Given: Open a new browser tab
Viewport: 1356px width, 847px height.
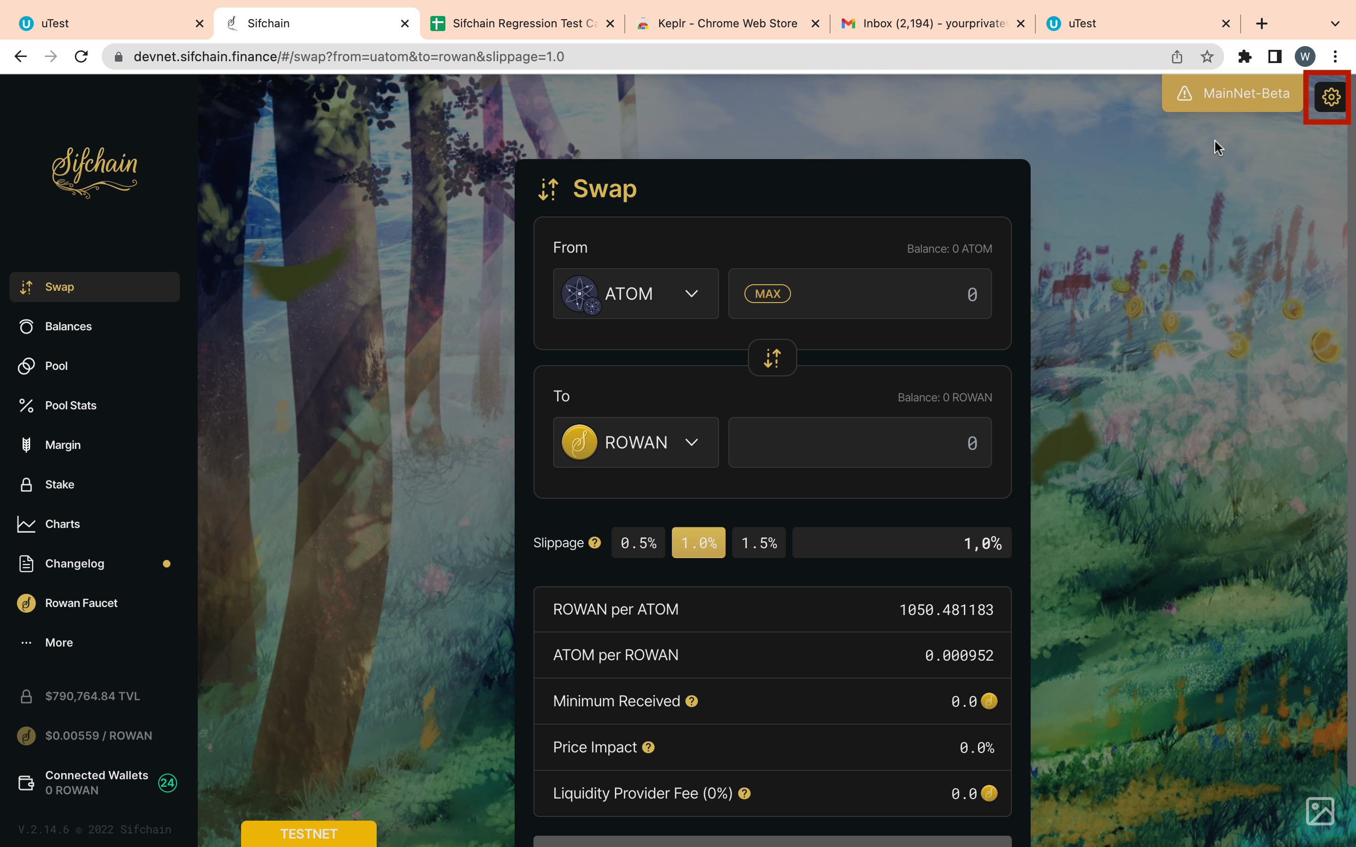Looking at the screenshot, I should pos(1262,24).
